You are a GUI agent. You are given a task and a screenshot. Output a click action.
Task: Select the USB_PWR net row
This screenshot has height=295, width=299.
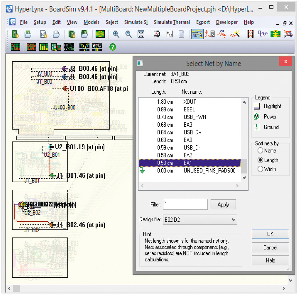(x=189, y=117)
